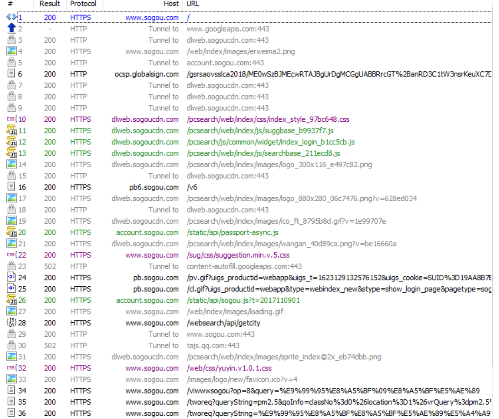Select the /static/api/passport-async.js URL
This screenshot has width=499, height=419.
click(x=232, y=232)
